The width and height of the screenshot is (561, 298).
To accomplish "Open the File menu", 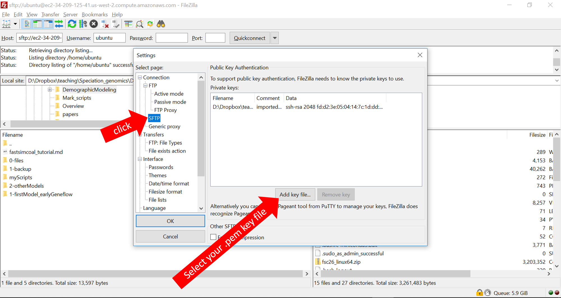I will click(x=6, y=14).
